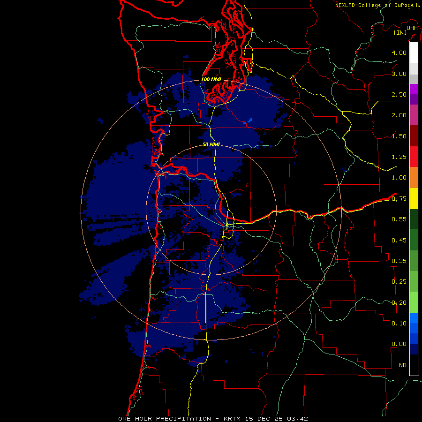Image resolution: width=422 pixels, height=422 pixels.
Task: Select the orange 1.00 legend swatch
Action: (414, 178)
